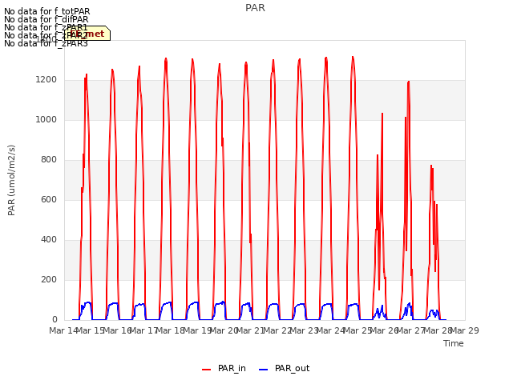Click the 'No data for f_zPAR1' message

point(46,27)
